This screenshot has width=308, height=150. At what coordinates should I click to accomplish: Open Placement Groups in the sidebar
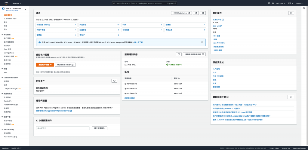[x=11, y=105]
